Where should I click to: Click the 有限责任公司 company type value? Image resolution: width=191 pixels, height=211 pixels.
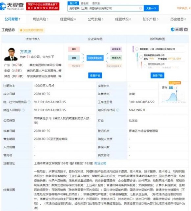click(x=61, y=120)
